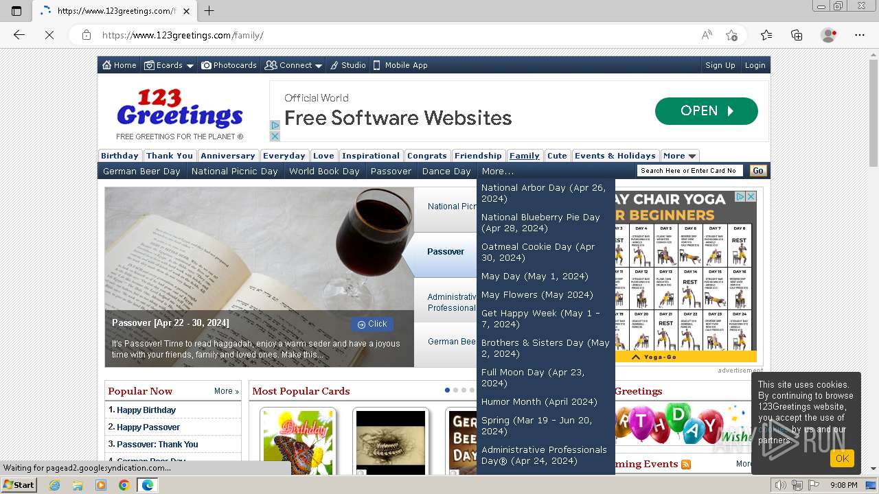Select the Congrats category tab
Viewport: 879px width, 494px height.
pyautogui.click(x=427, y=156)
